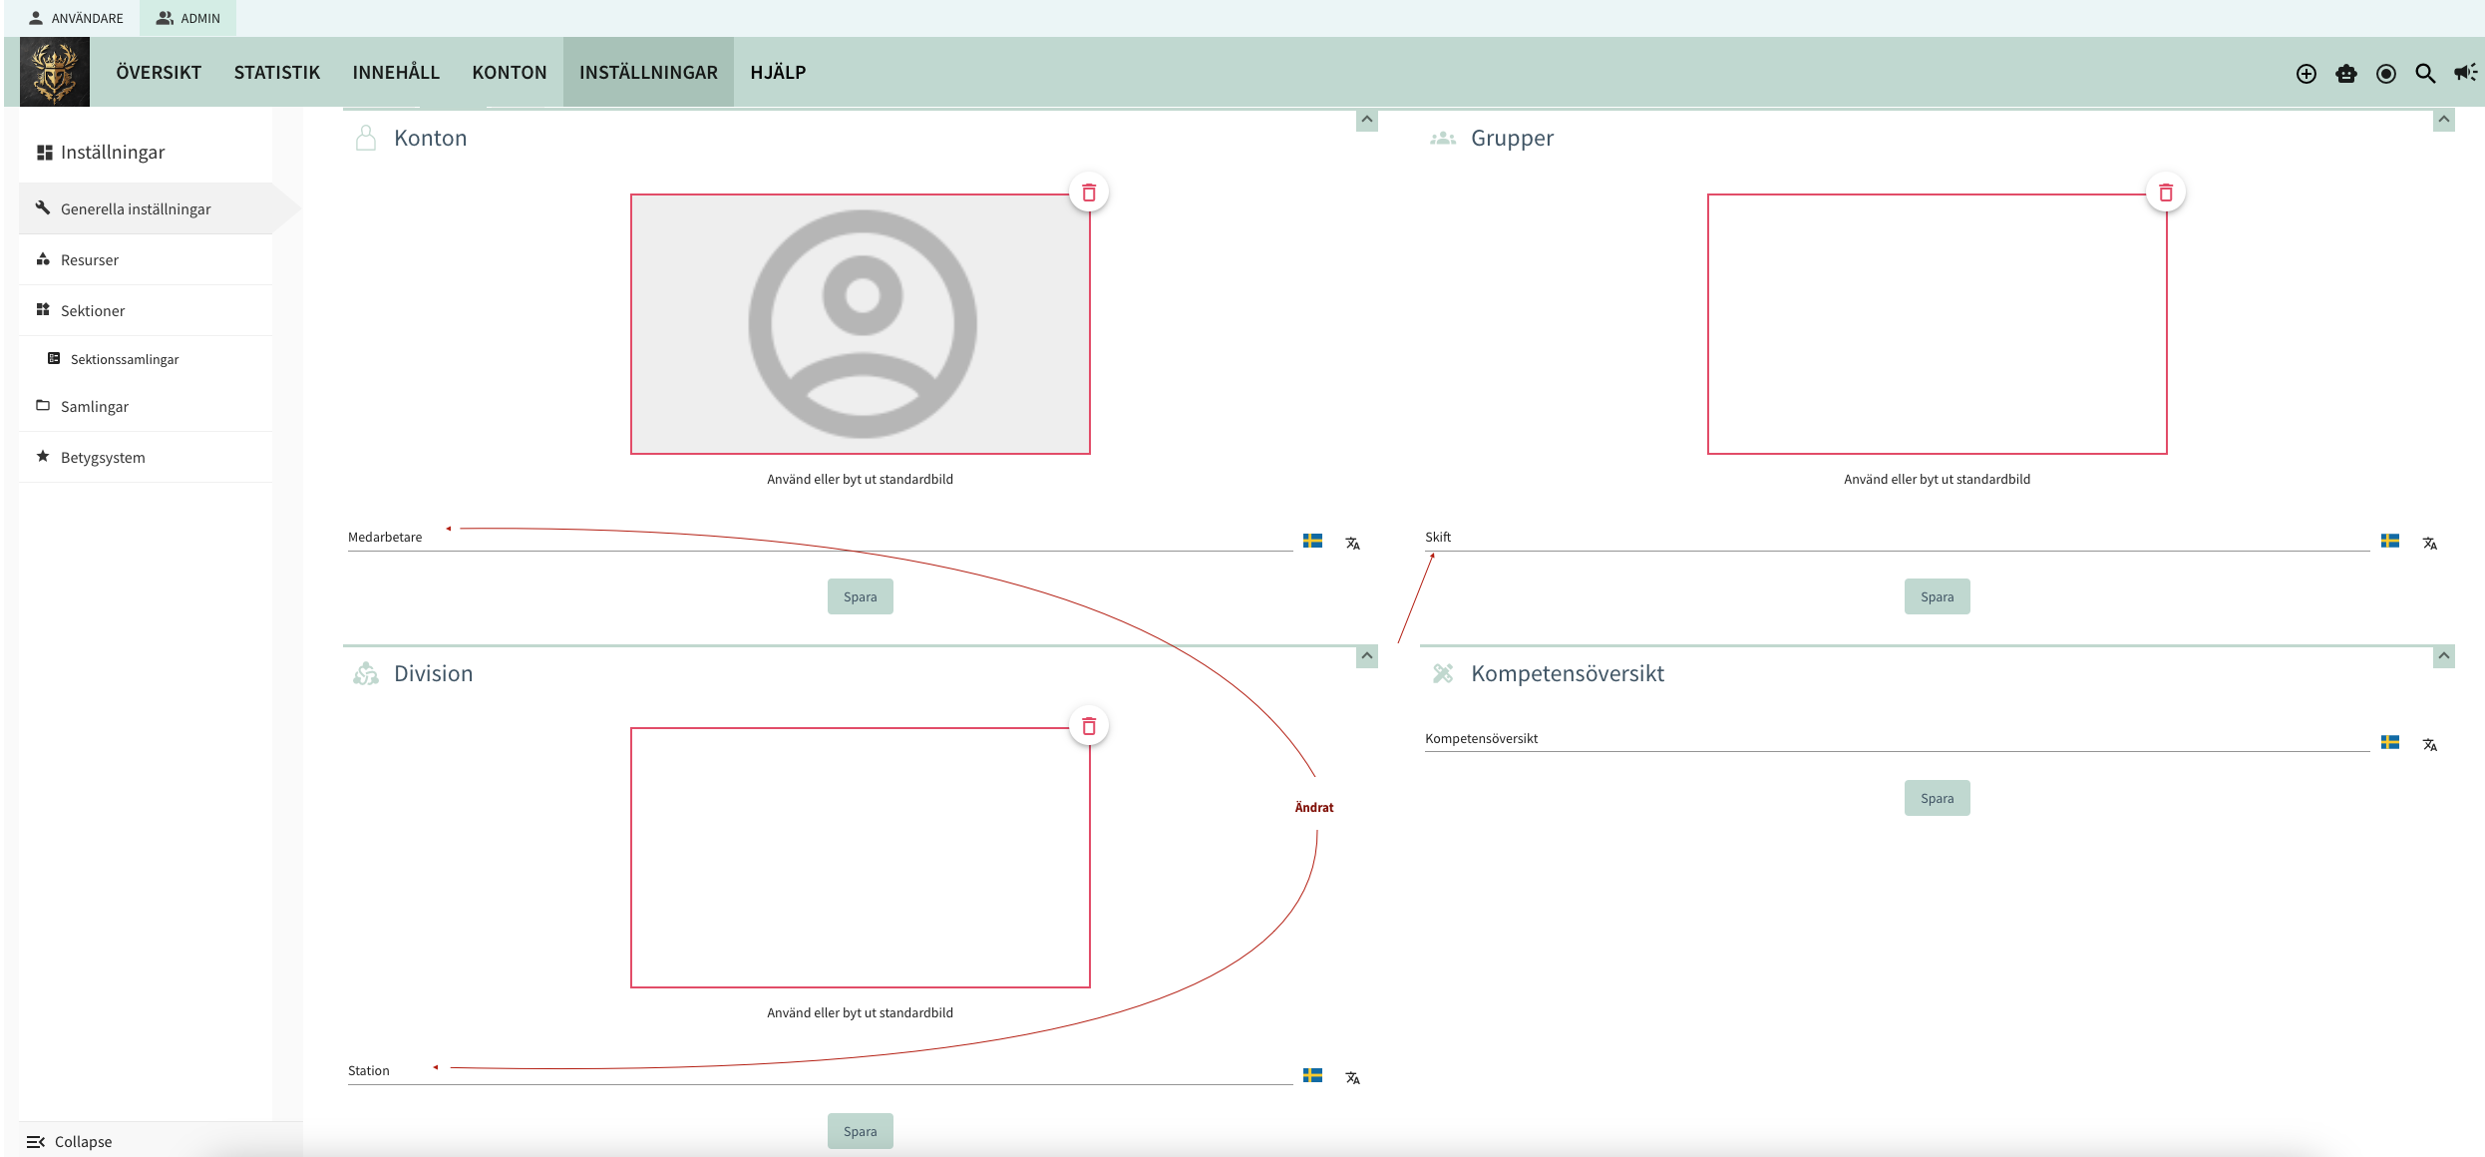
Task: Remove the Grupper image with trash icon
Action: 2166,193
